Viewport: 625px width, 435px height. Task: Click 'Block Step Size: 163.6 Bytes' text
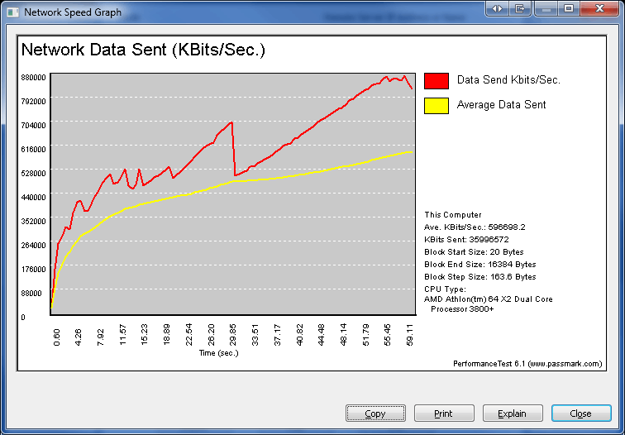[479, 277]
